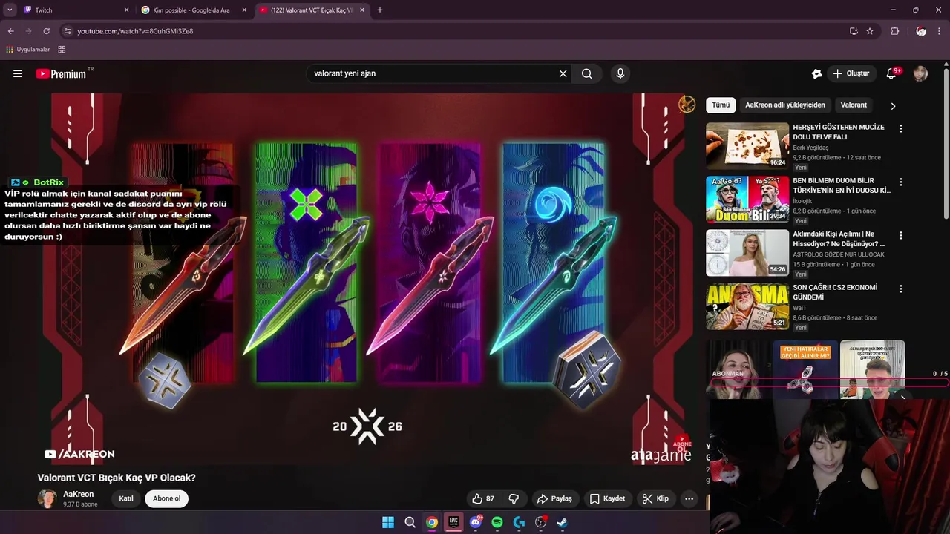Open more actions ellipsis under the video
950x534 pixels.
tap(689, 498)
